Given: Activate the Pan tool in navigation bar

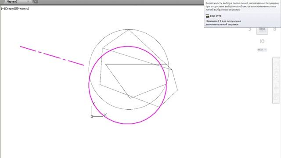Looking at the screenshot, I should (276, 73).
